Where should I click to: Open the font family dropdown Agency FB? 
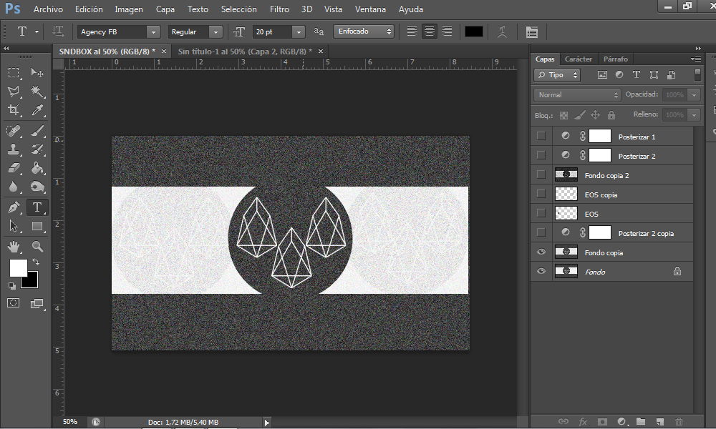pyautogui.click(x=153, y=32)
